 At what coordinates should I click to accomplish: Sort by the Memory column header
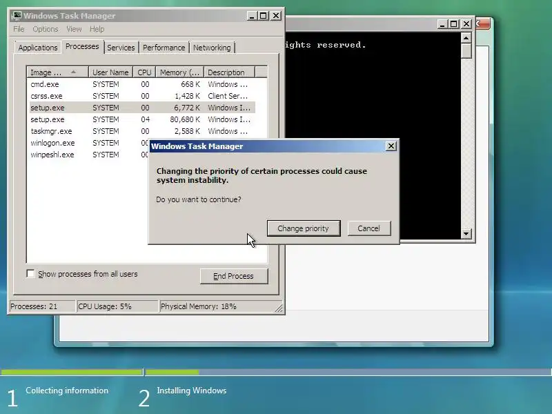[180, 72]
